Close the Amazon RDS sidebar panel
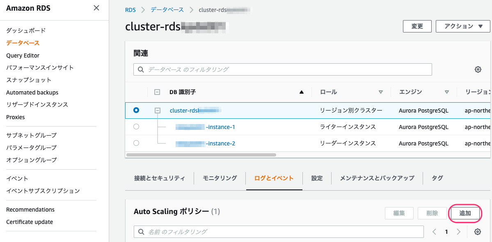The height and width of the screenshot is (242, 492). coord(97,8)
